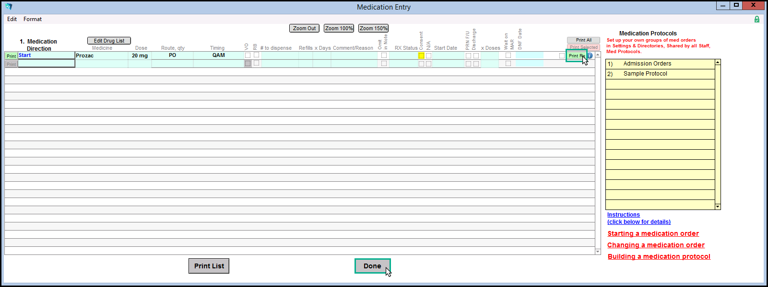Image resolution: width=768 pixels, height=287 pixels.
Task: Click the blue info icon beside Print Rx
Action: [590, 56]
